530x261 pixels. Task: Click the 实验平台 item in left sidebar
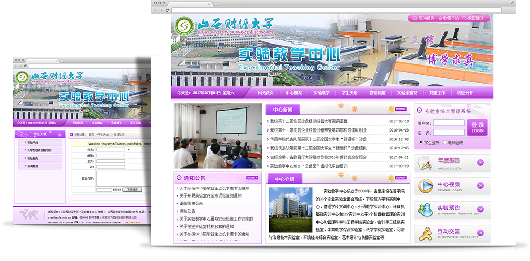click(33, 143)
